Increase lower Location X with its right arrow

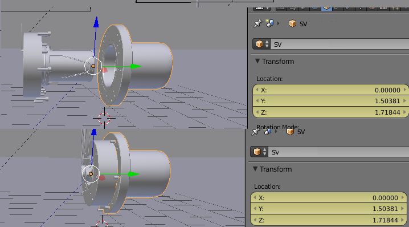point(403,198)
